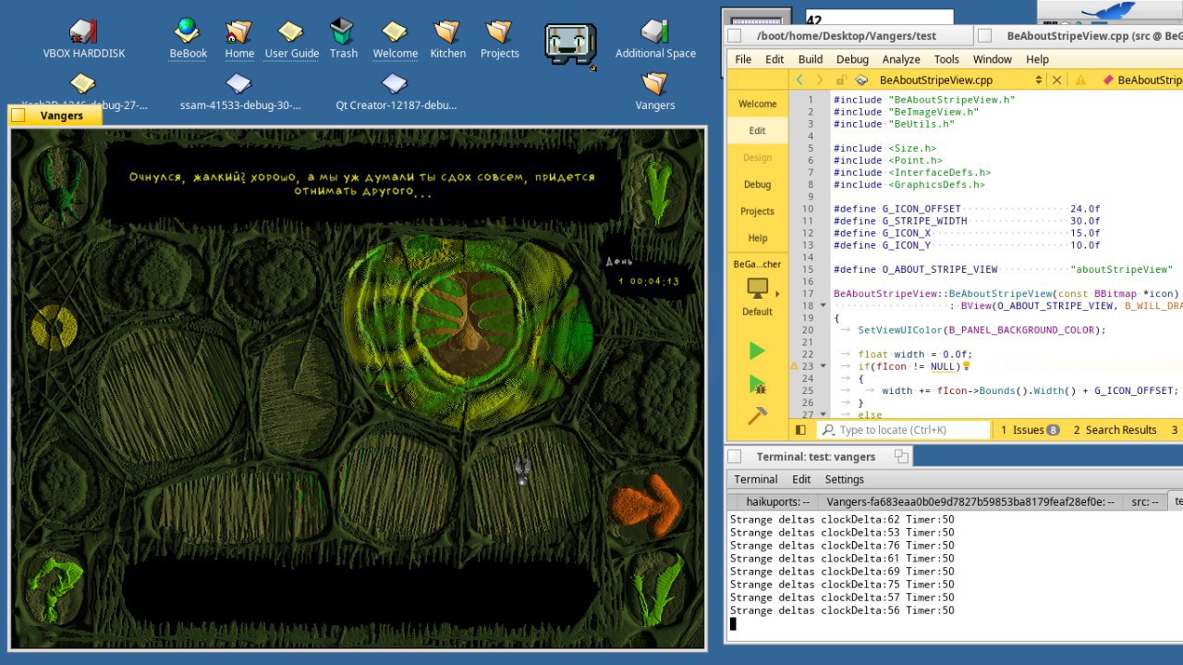1183x665 pixels.
Task: Open the VBOX HARDDISK desktop icon
Action: pos(83,31)
